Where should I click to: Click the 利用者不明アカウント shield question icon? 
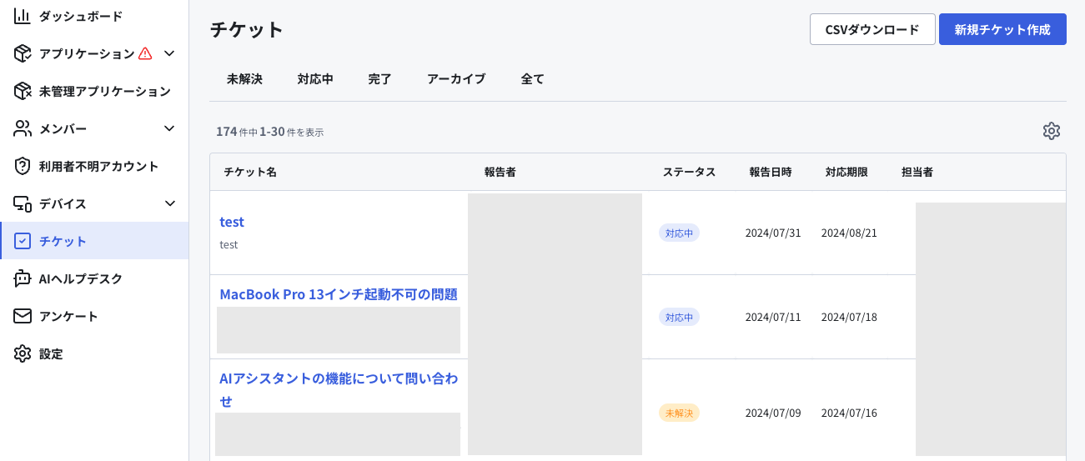point(23,166)
